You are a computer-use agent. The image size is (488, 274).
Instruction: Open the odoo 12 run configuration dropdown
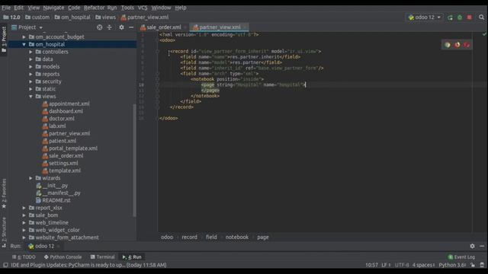tap(425, 18)
